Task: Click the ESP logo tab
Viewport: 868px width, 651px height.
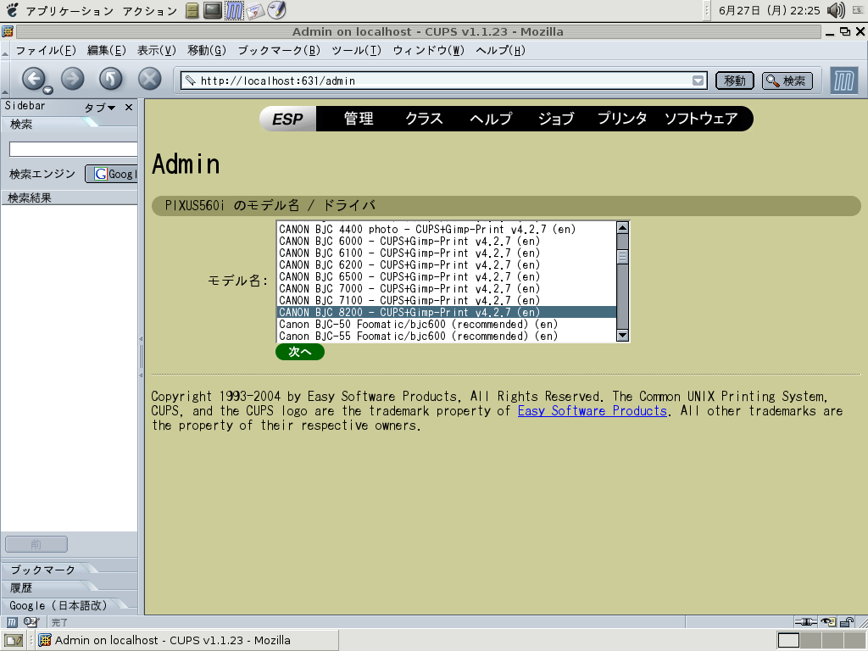Action: [288, 119]
